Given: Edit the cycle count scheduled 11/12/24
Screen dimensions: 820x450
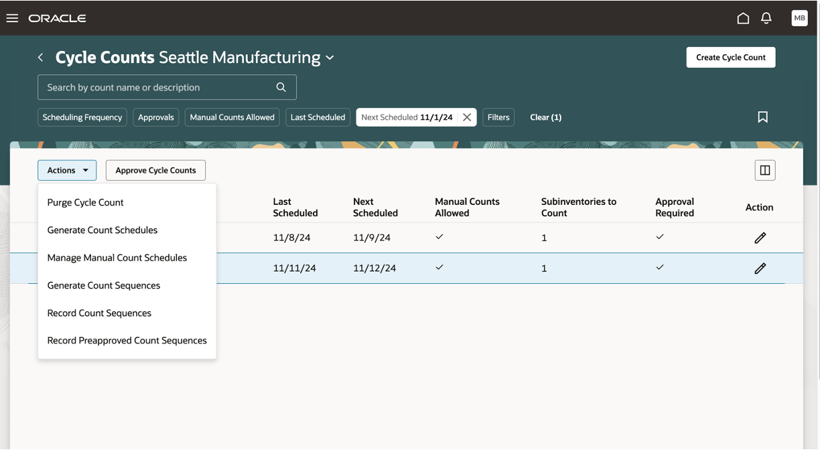Looking at the screenshot, I should [760, 269].
